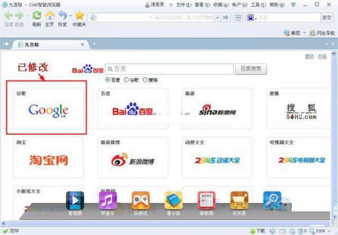The height and width of the screenshot is (235, 338).
Task: Expand the address bar history dropdown
Action: click(217, 18)
